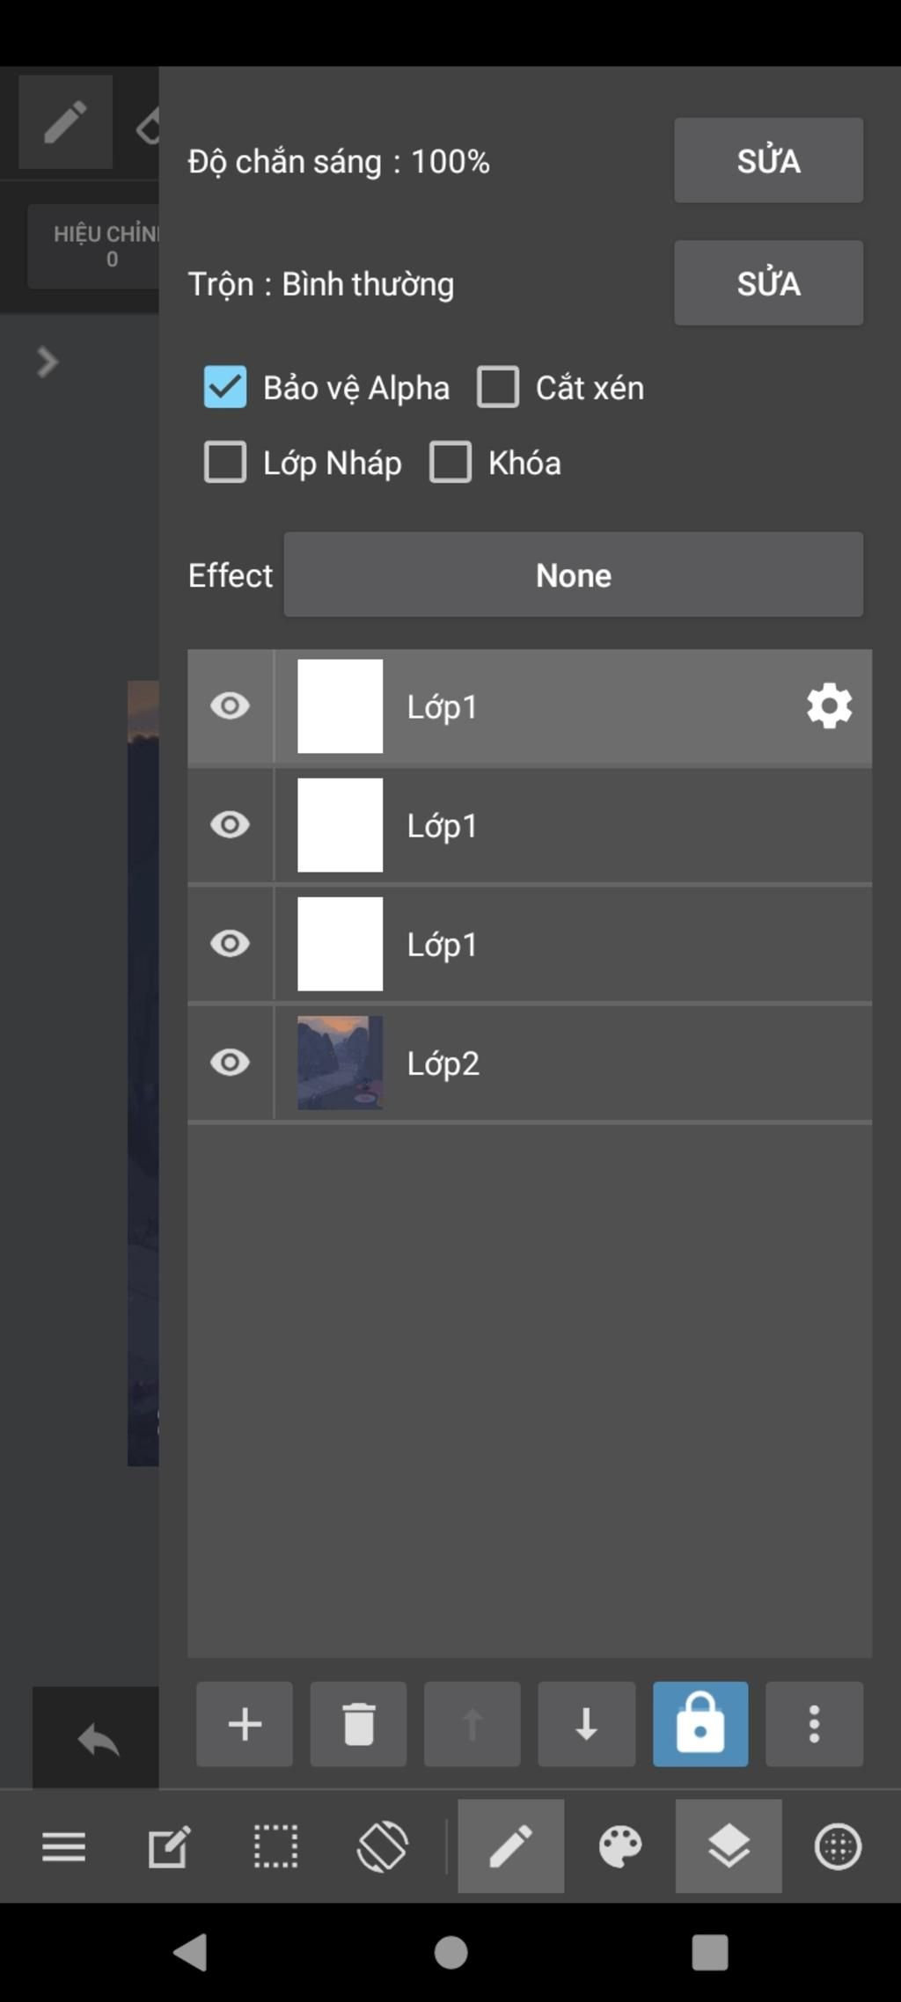The height and width of the screenshot is (2002, 901).
Task: Open the layers panel icon
Action: [x=729, y=1845]
